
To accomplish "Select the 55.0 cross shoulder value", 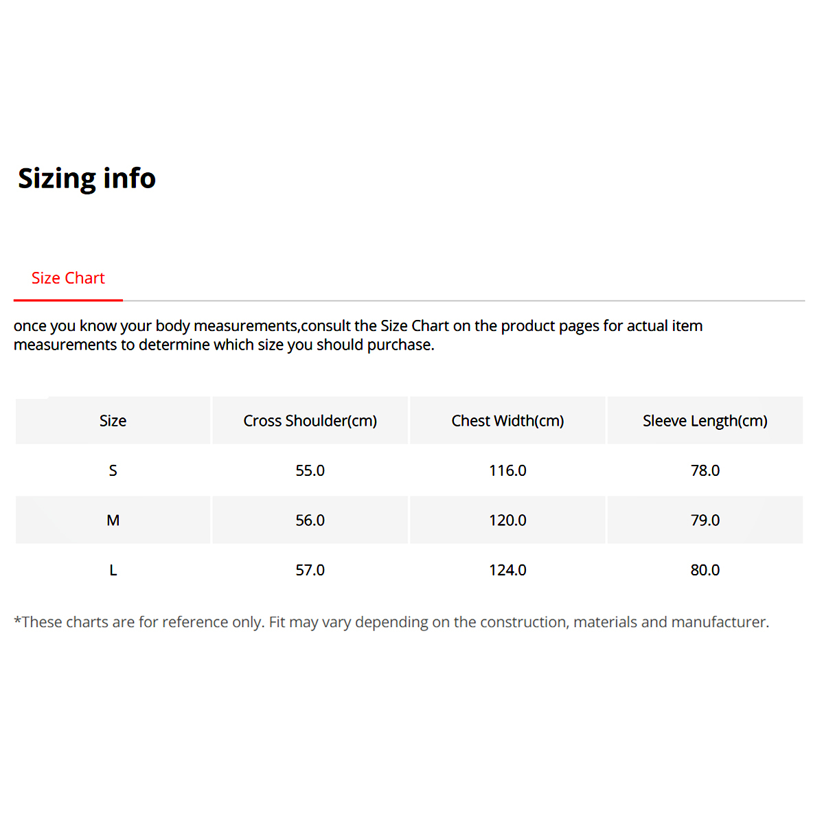I will tap(310, 470).
